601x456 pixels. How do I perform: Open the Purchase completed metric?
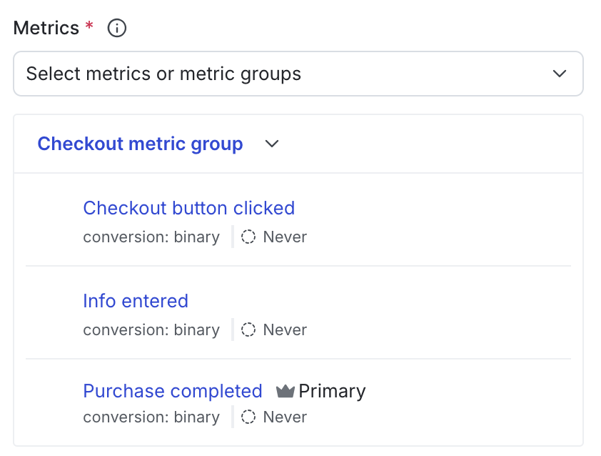172,391
